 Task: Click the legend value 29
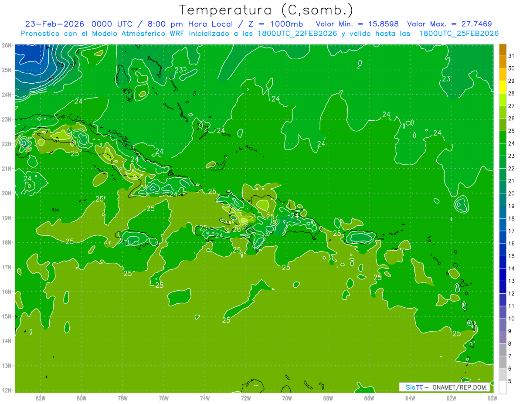511,81
